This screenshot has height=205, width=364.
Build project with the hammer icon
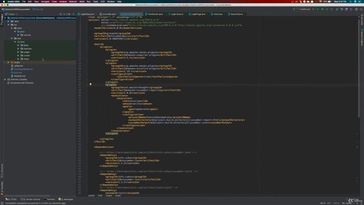point(294,9)
